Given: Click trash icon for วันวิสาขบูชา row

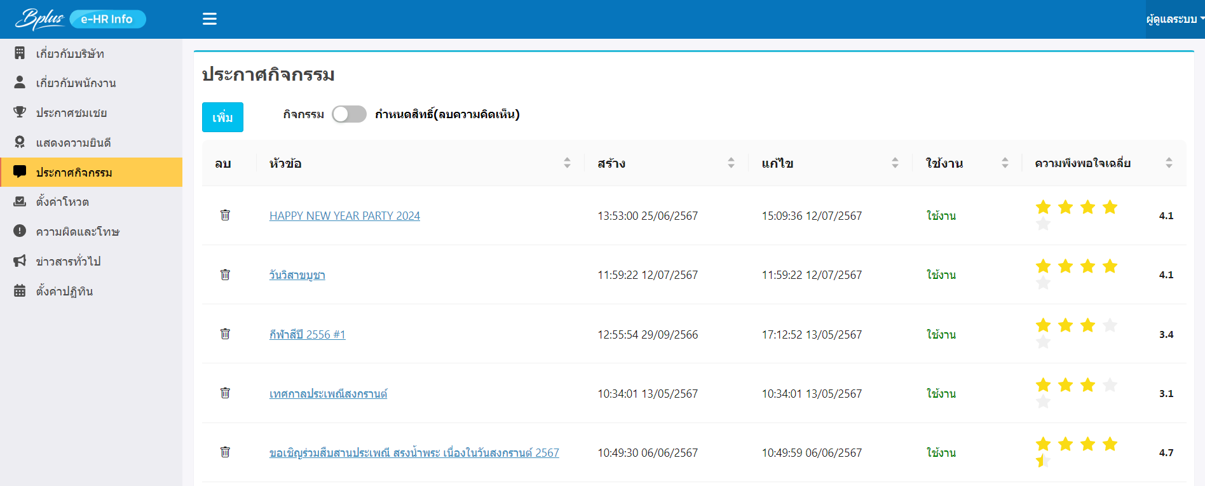Looking at the screenshot, I should click(225, 274).
